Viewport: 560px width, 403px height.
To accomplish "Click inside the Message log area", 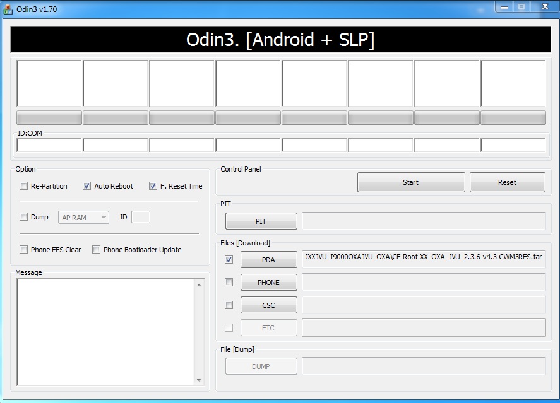I will [105, 332].
